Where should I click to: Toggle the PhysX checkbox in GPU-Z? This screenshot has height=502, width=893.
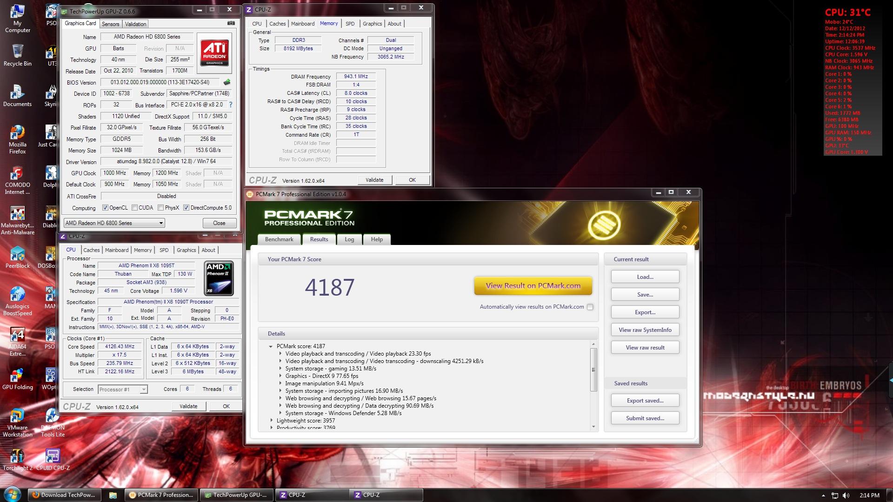pyautogui.click(x=160, y=208)
